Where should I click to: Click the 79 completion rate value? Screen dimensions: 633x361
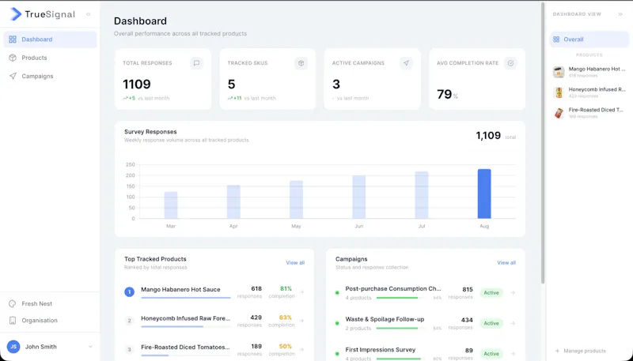[x=444, y=94]
